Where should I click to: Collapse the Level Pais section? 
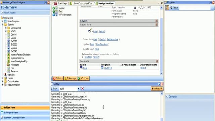click(x=157, y=25)
